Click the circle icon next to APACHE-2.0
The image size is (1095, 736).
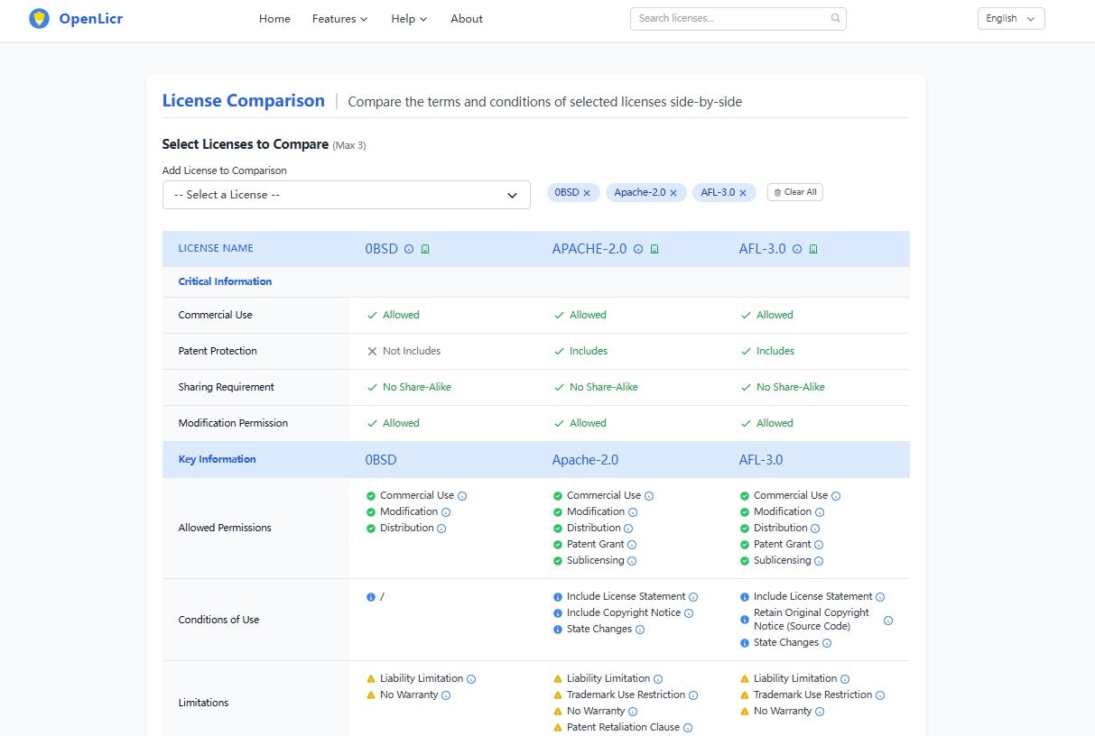(638, 249)
